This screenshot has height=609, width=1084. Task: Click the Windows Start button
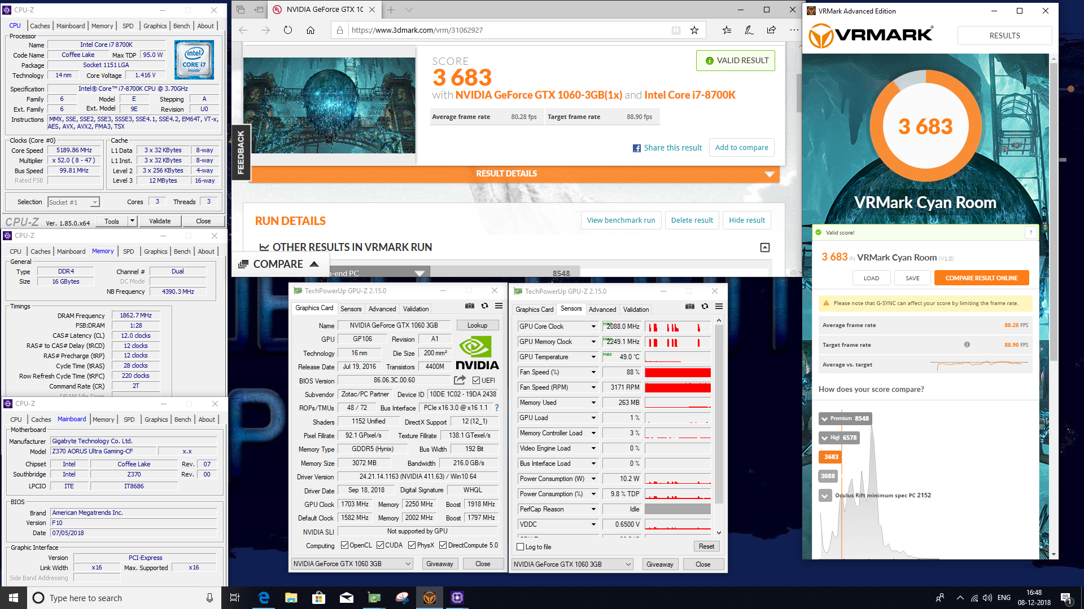coord(14,598)
